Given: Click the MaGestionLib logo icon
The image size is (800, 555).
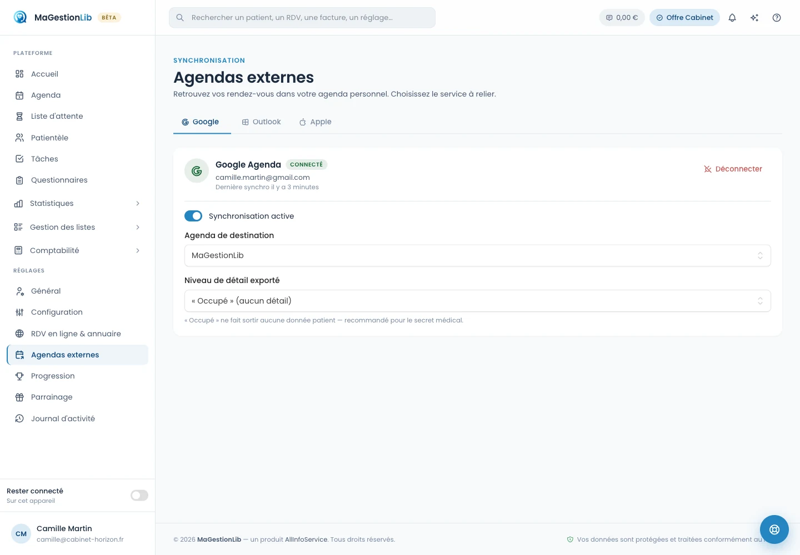Looking at the screenshot, I should [20, 17].
